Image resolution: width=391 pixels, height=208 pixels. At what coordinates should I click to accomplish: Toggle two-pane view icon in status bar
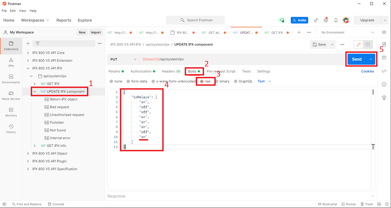[379, 204]
